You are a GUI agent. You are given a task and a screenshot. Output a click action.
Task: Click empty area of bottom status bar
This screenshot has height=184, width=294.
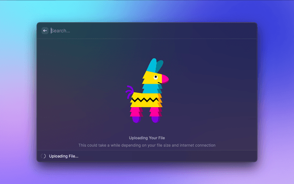(x=184, y=156)
